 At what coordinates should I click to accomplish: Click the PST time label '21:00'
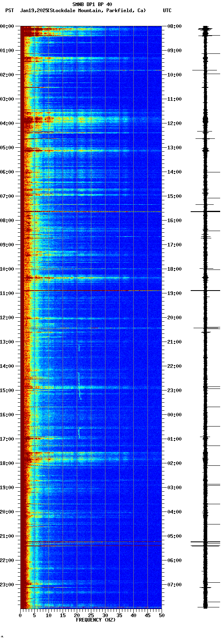[7, 536]
